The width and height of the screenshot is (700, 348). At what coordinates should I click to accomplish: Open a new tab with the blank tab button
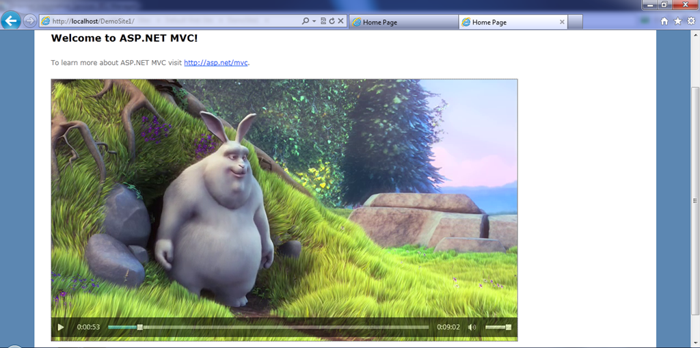pyautogui.click(x=576, y=22)
